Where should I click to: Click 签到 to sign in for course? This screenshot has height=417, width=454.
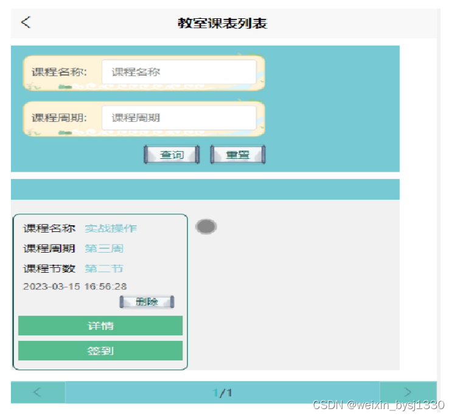[100, 351]
